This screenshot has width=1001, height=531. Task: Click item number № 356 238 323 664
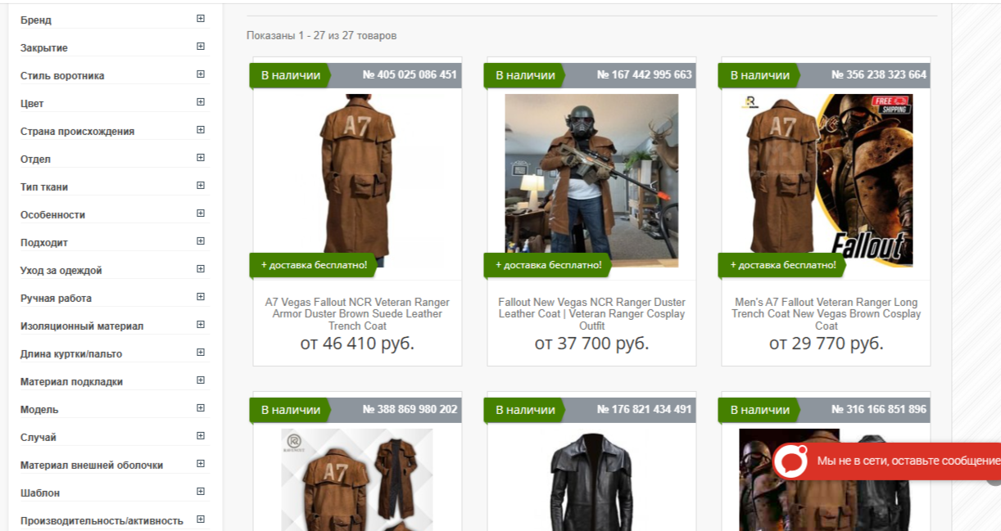click(x=879, y=74)
